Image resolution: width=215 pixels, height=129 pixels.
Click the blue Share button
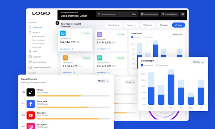point(178,25)
